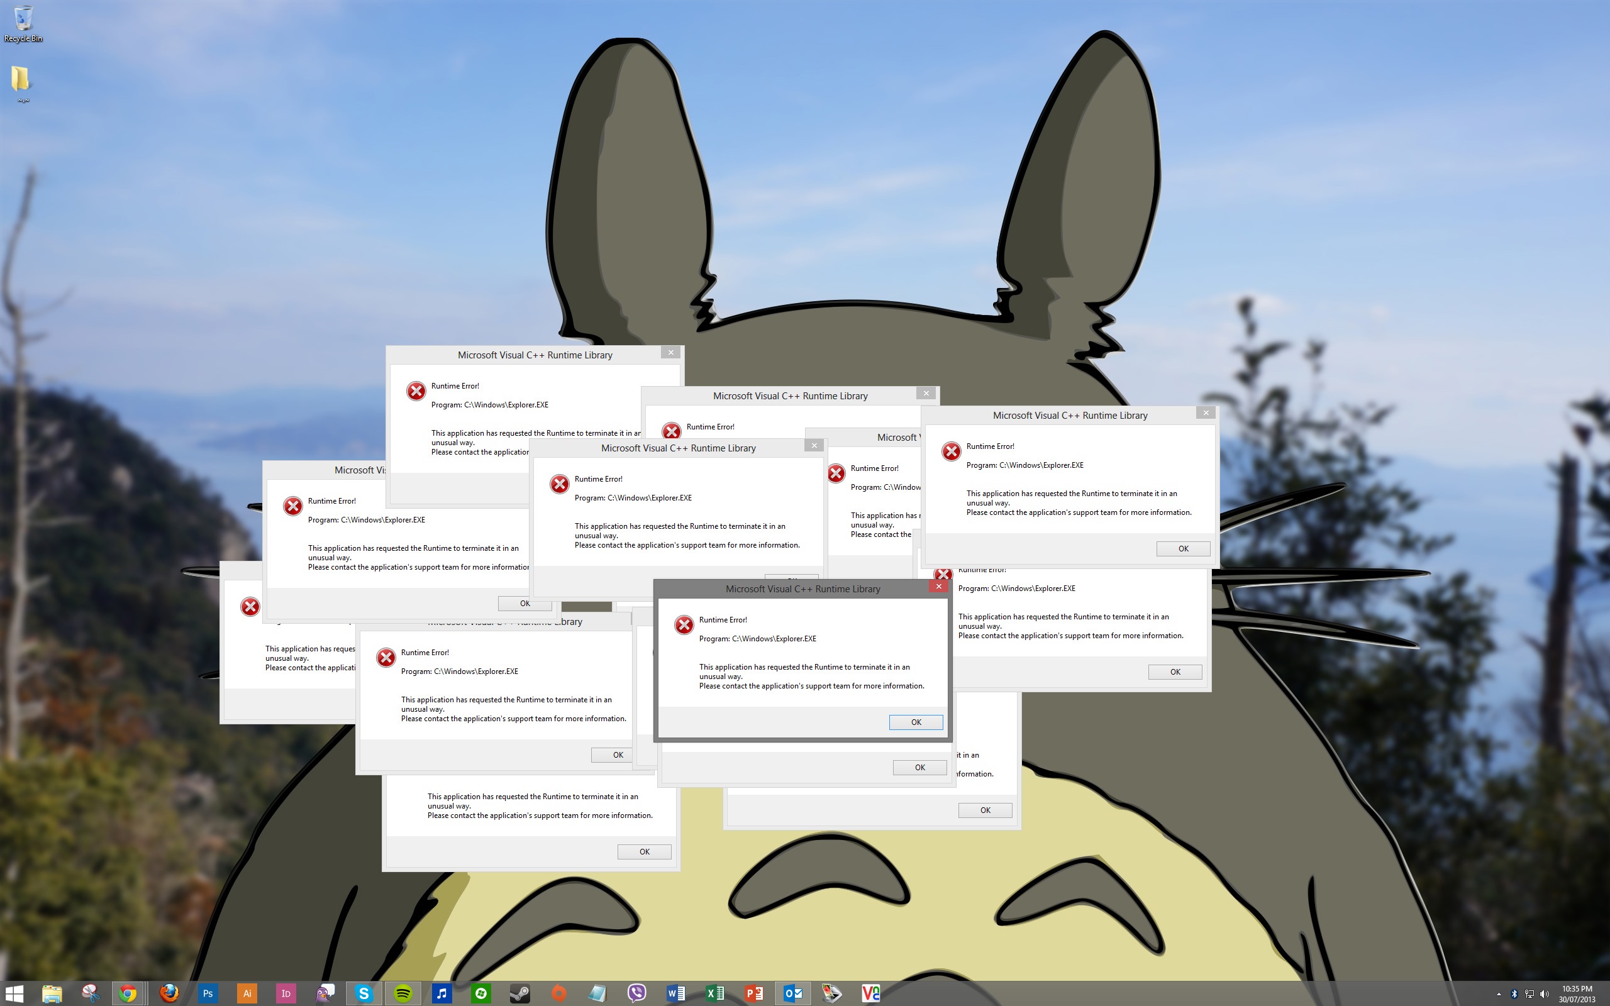Screen dimensions: 1610x1006
Task: Open green Windows-logo taskbar app
Action: [x=480, y=994]
